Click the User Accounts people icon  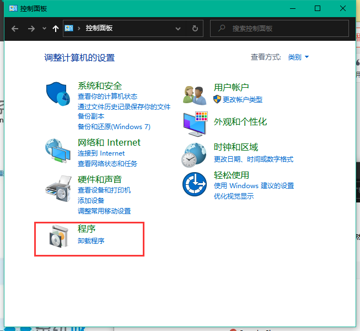195,95
